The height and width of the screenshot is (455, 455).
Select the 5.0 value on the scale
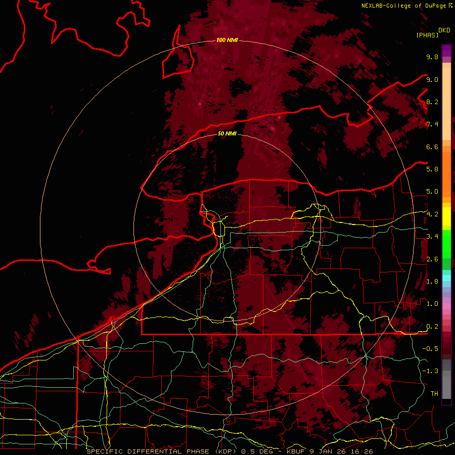click(432, 192)
